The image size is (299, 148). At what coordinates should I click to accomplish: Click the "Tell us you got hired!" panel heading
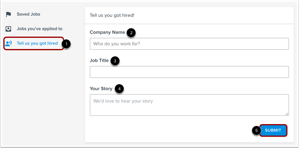click(x=112, y=15)
